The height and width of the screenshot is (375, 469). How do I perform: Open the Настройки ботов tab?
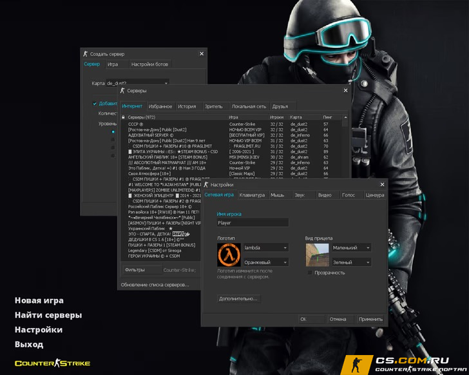tap(149, 64)
